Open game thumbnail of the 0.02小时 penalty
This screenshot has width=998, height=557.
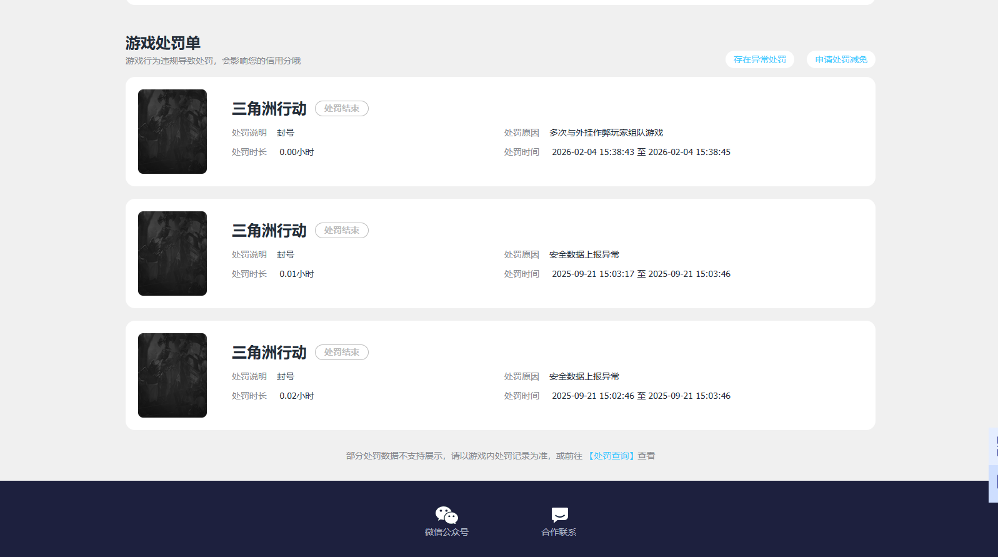pyautogui.click(x=172, y=375)
